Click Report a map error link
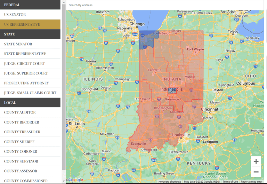The width and height of the screenshot is (267, 184). 251,182
